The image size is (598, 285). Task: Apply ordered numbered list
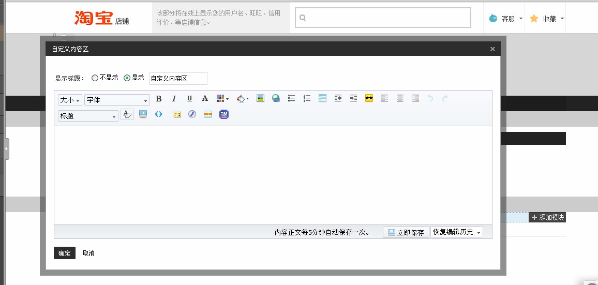[x=307, y=98]
